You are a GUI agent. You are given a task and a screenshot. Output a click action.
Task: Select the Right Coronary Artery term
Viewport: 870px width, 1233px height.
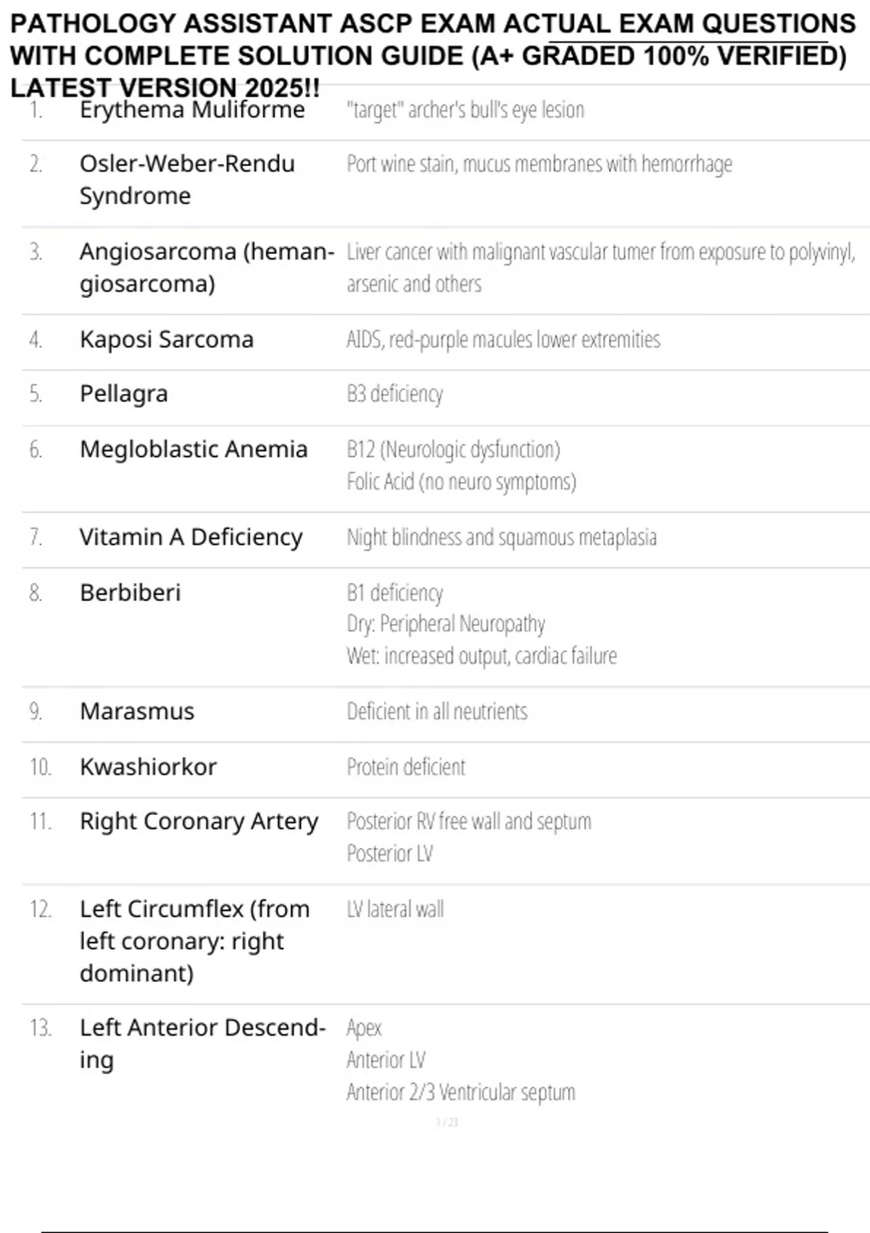(199, 822)
